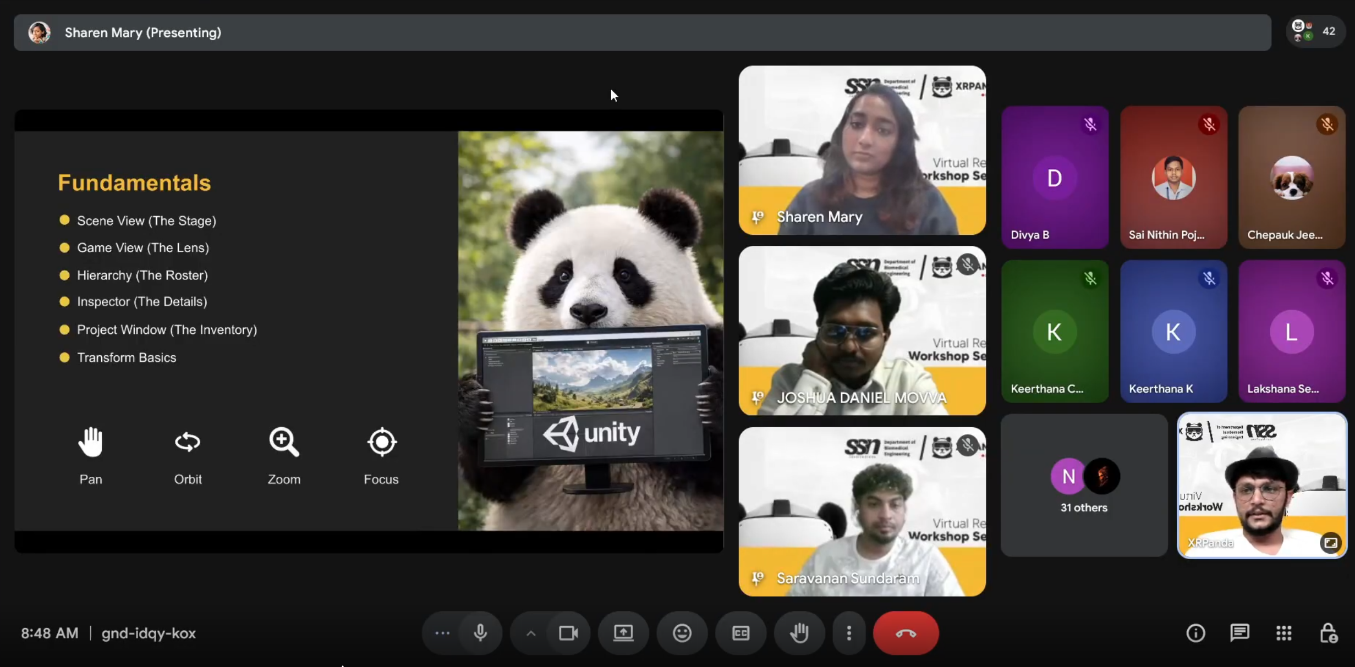Unpin Sharen Mary's video tile pin icon

click(758, 217)
